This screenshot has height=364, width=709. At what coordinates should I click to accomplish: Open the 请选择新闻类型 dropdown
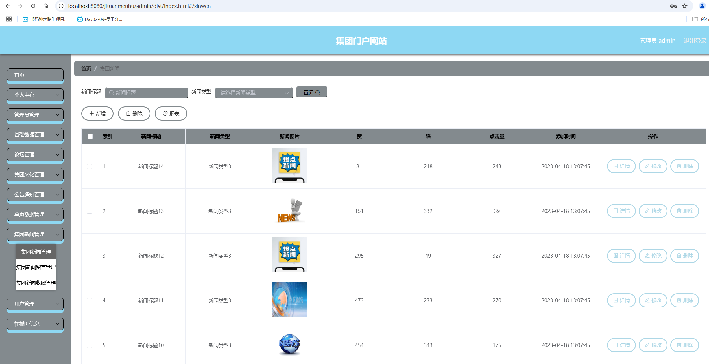pos(254,93)
